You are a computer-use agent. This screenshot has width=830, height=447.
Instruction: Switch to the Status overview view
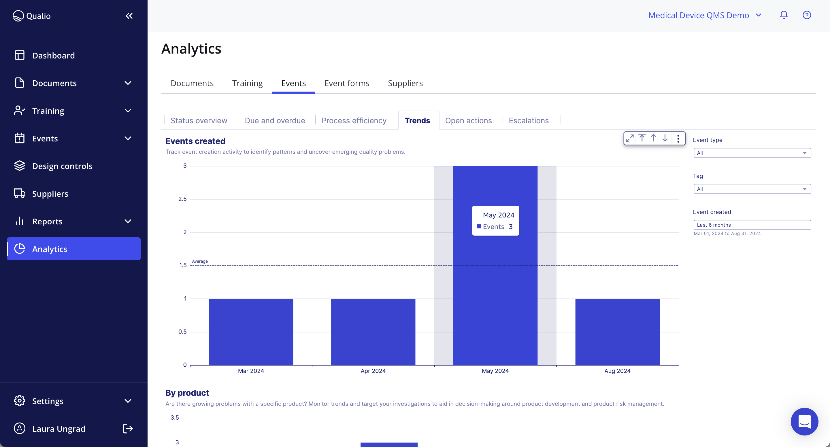pyautogui.click(x=199, y=120)
